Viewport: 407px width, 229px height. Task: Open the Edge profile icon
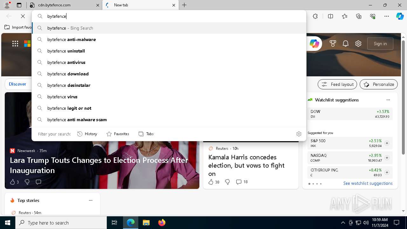7,5
